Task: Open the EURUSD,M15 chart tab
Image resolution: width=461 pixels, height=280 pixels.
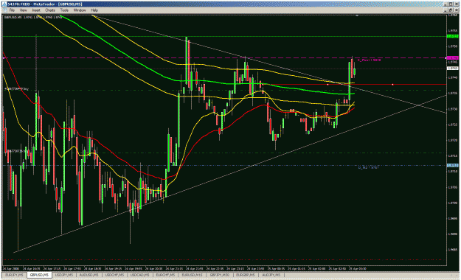Action: 192,275
